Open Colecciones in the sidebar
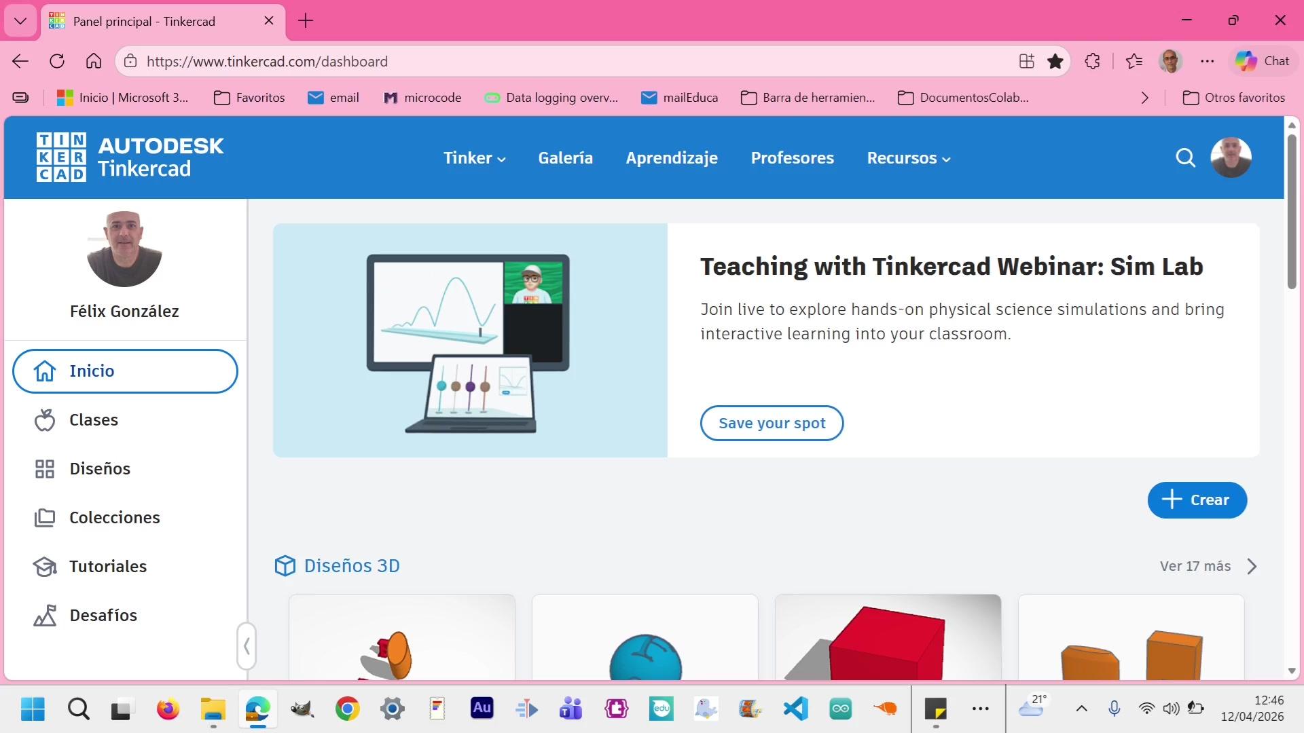 click(114, 518)
